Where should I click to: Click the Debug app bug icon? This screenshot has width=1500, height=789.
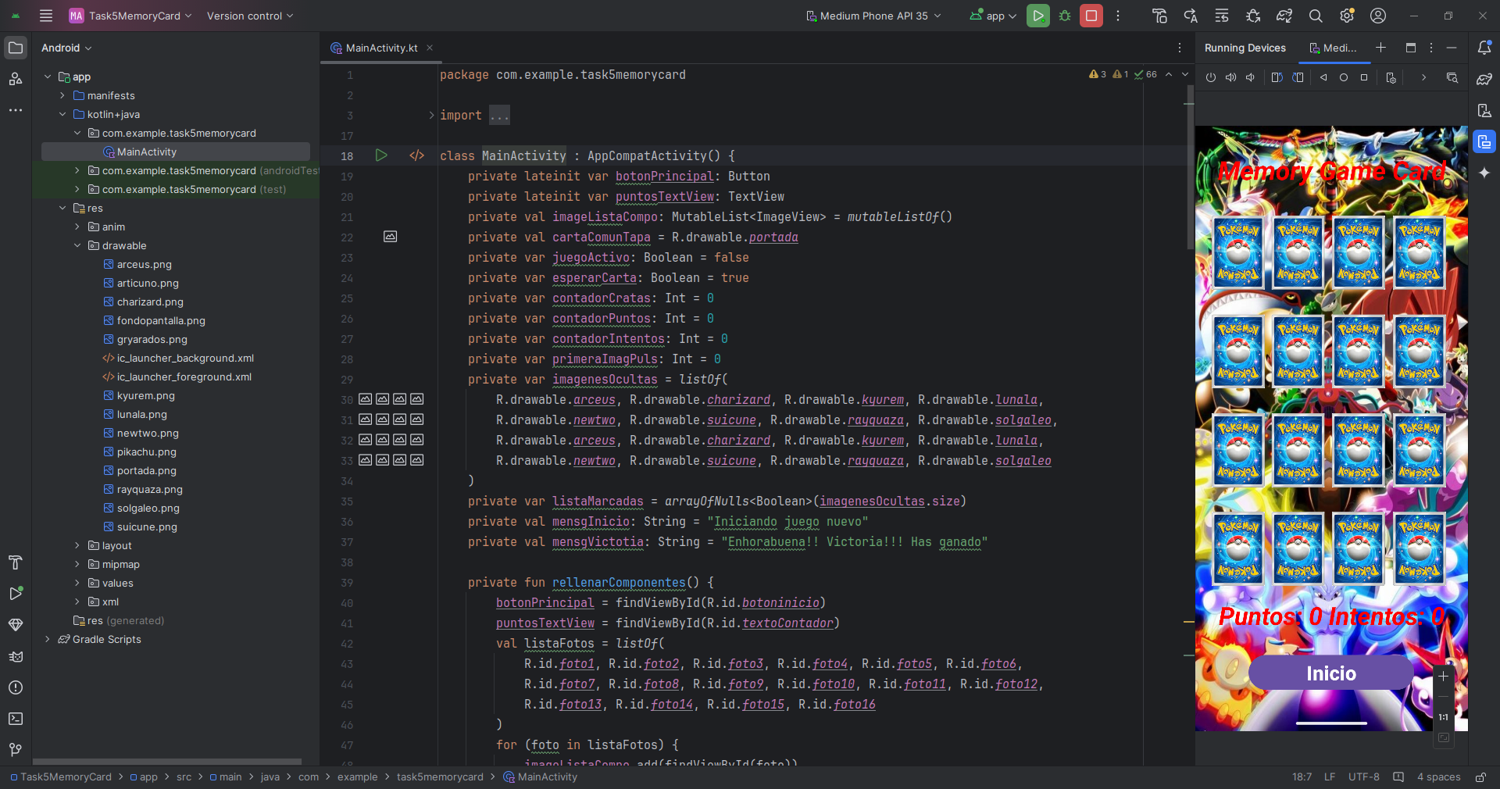click(1064, 16)
